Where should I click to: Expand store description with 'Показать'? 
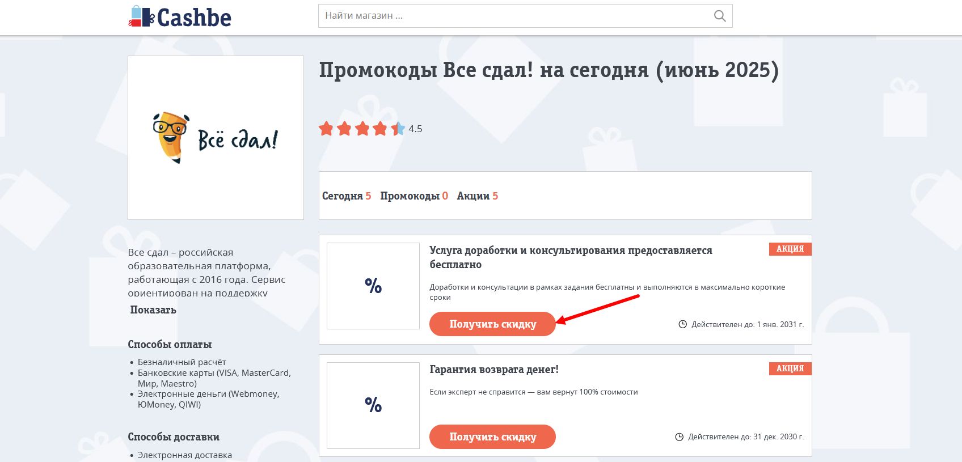153,310
